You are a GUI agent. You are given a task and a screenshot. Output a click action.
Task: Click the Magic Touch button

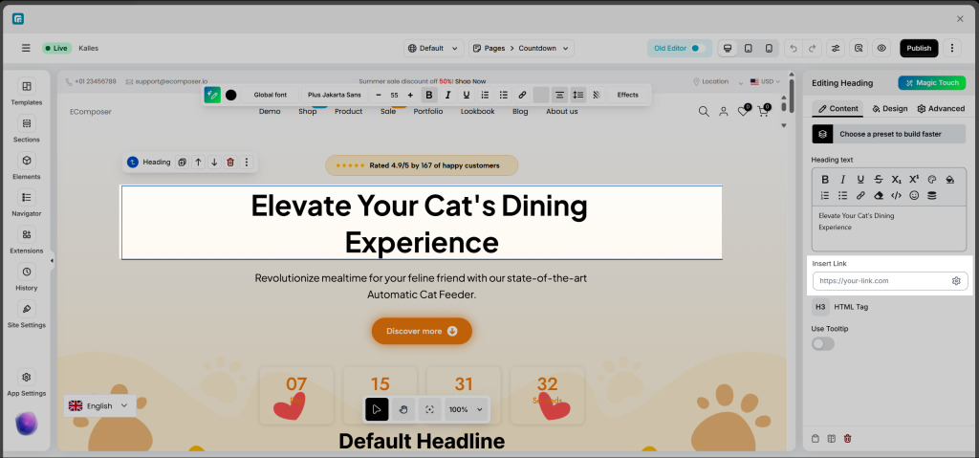point(931,83)
